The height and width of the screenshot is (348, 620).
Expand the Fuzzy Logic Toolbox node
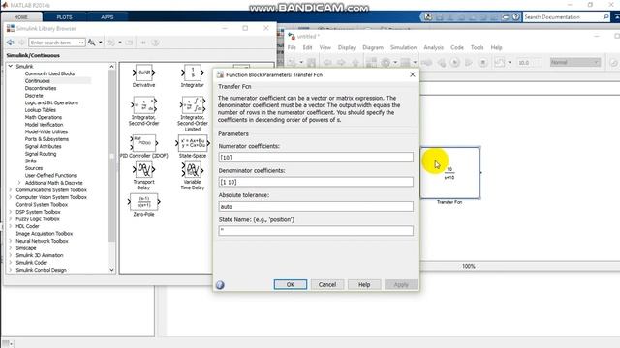pyautogui.click(x=11, y=219)
